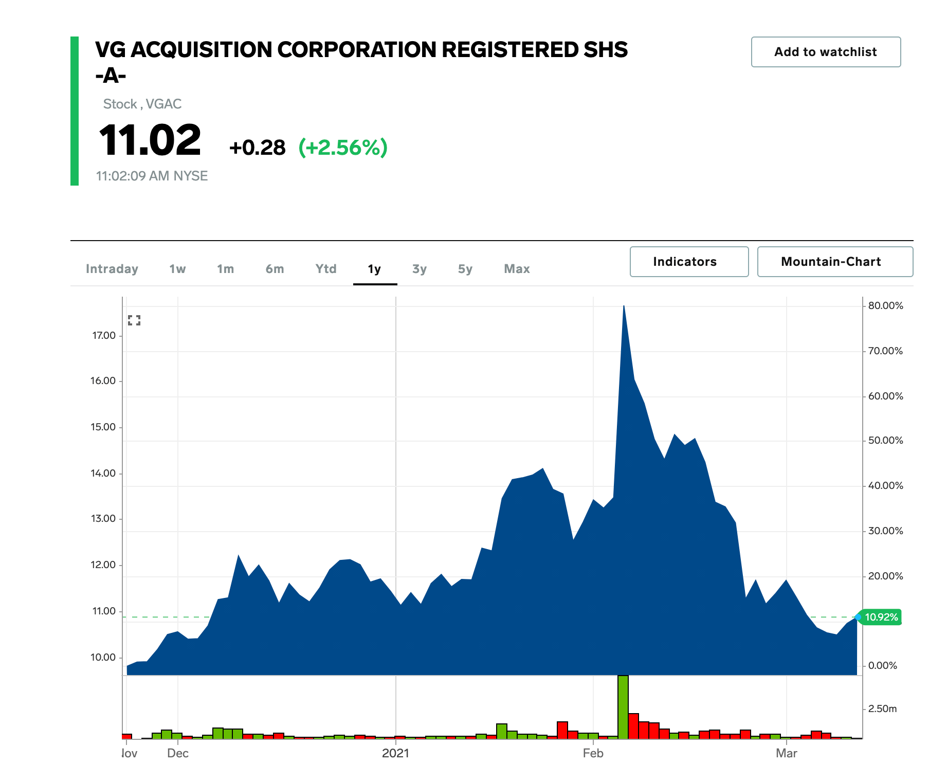Click the chart peak above 17.00
Screen dimensions: 947x782
coord(624,307)
